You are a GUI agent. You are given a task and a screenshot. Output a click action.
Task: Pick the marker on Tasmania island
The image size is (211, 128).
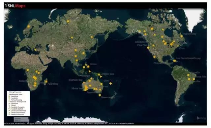tap(100, 95)
